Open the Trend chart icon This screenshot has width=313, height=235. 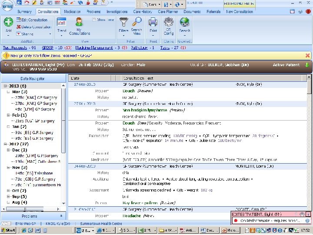[61, 23]
